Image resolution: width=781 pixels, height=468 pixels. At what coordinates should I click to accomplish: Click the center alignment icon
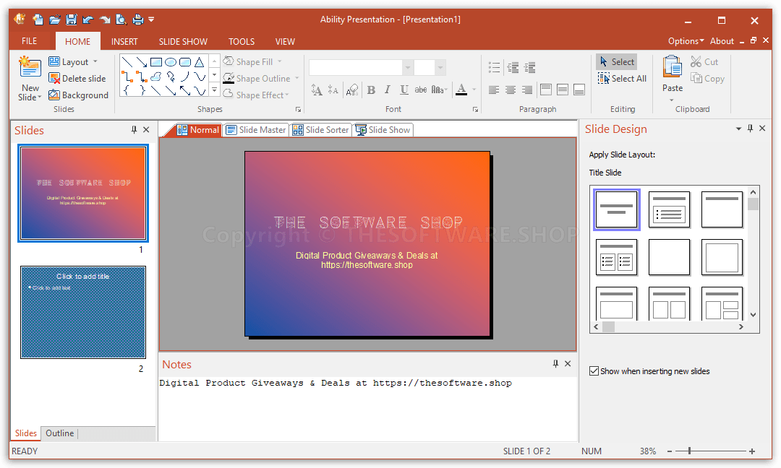[511, 89]
